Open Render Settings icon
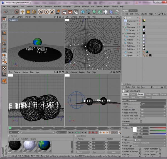The image size is (167, 159). (x=76, y=12)
